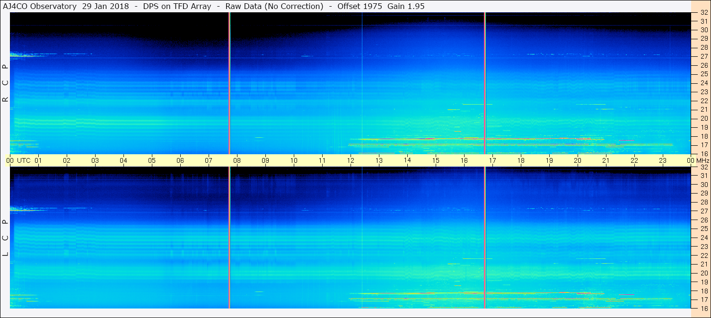The image size is (711, 318).
Task: Pick the 23 hour tick label
Action: click(x=663, y=160)
